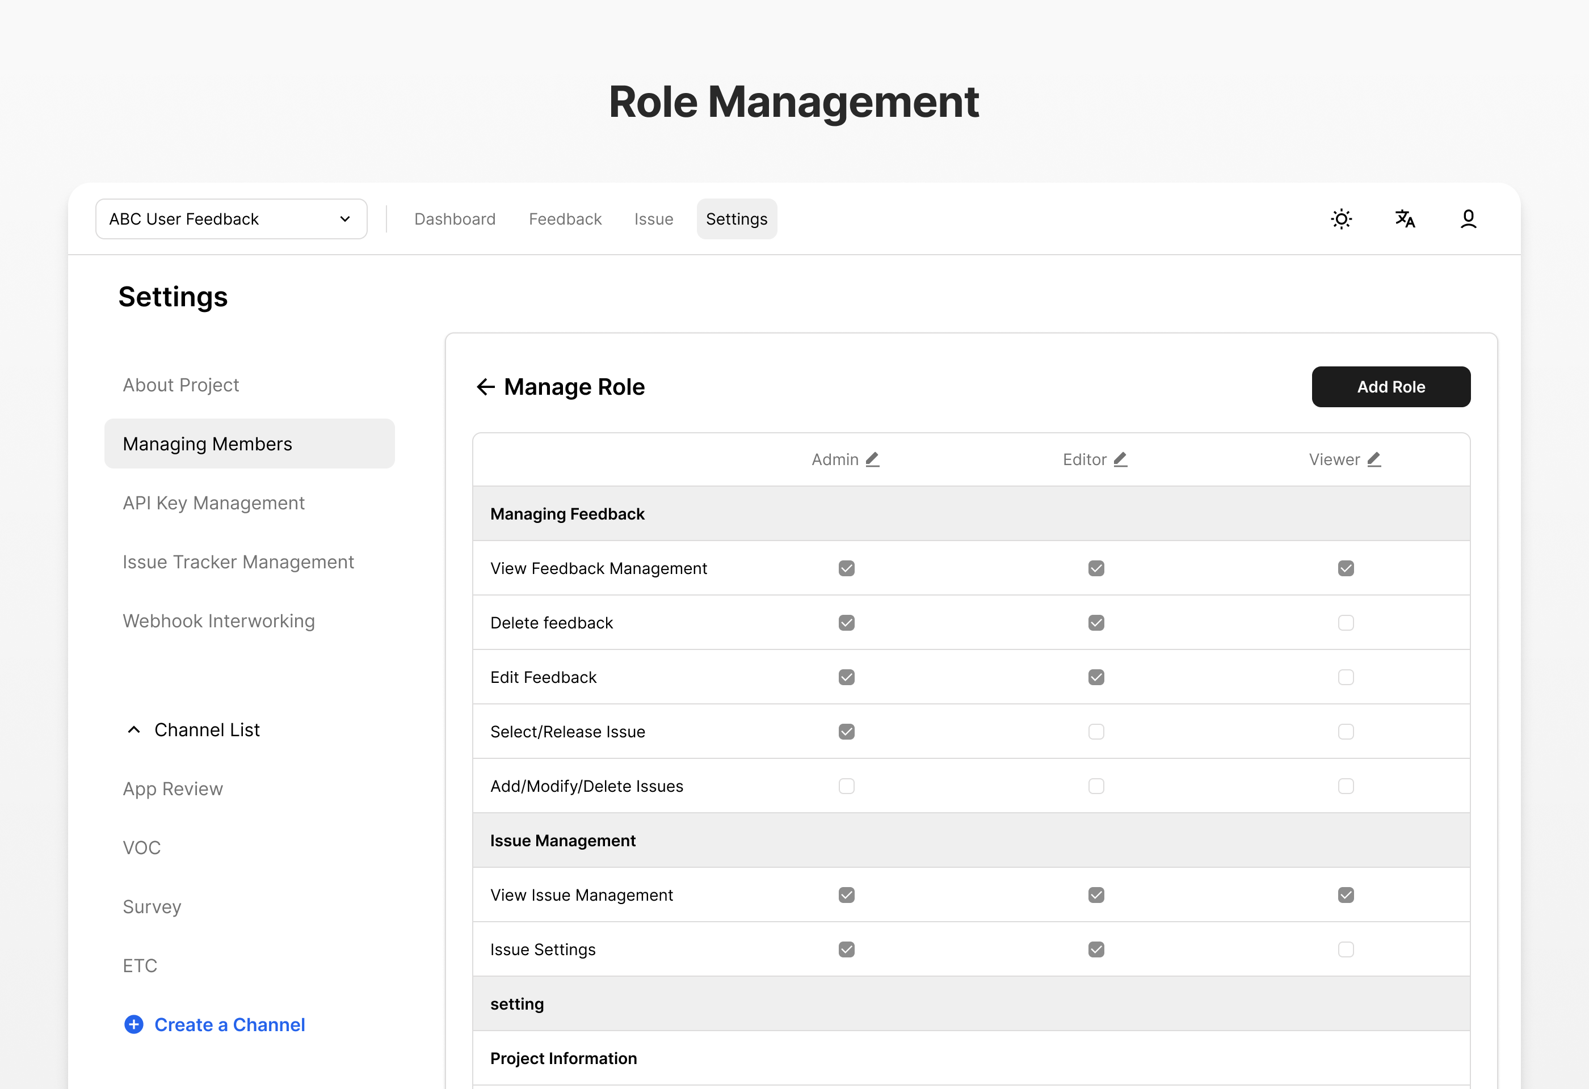Image resolution: width=1589 pixels, height=1089 pixels.
Task: Open the ABC User Feedback project dropdown
Action: pos(231,218)
